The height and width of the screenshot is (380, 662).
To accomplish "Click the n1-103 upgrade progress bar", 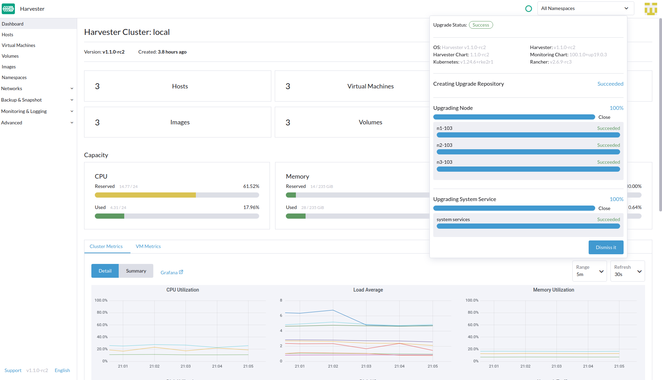I will 528,135.
